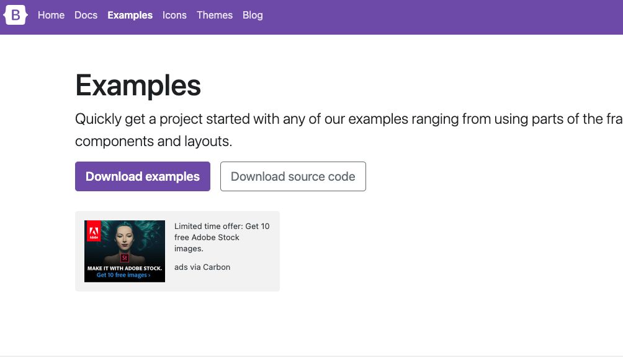This screenshot has height=359, width=623.
Task: Visit the Blog from the navbar
Action: [x=253, y=15]
